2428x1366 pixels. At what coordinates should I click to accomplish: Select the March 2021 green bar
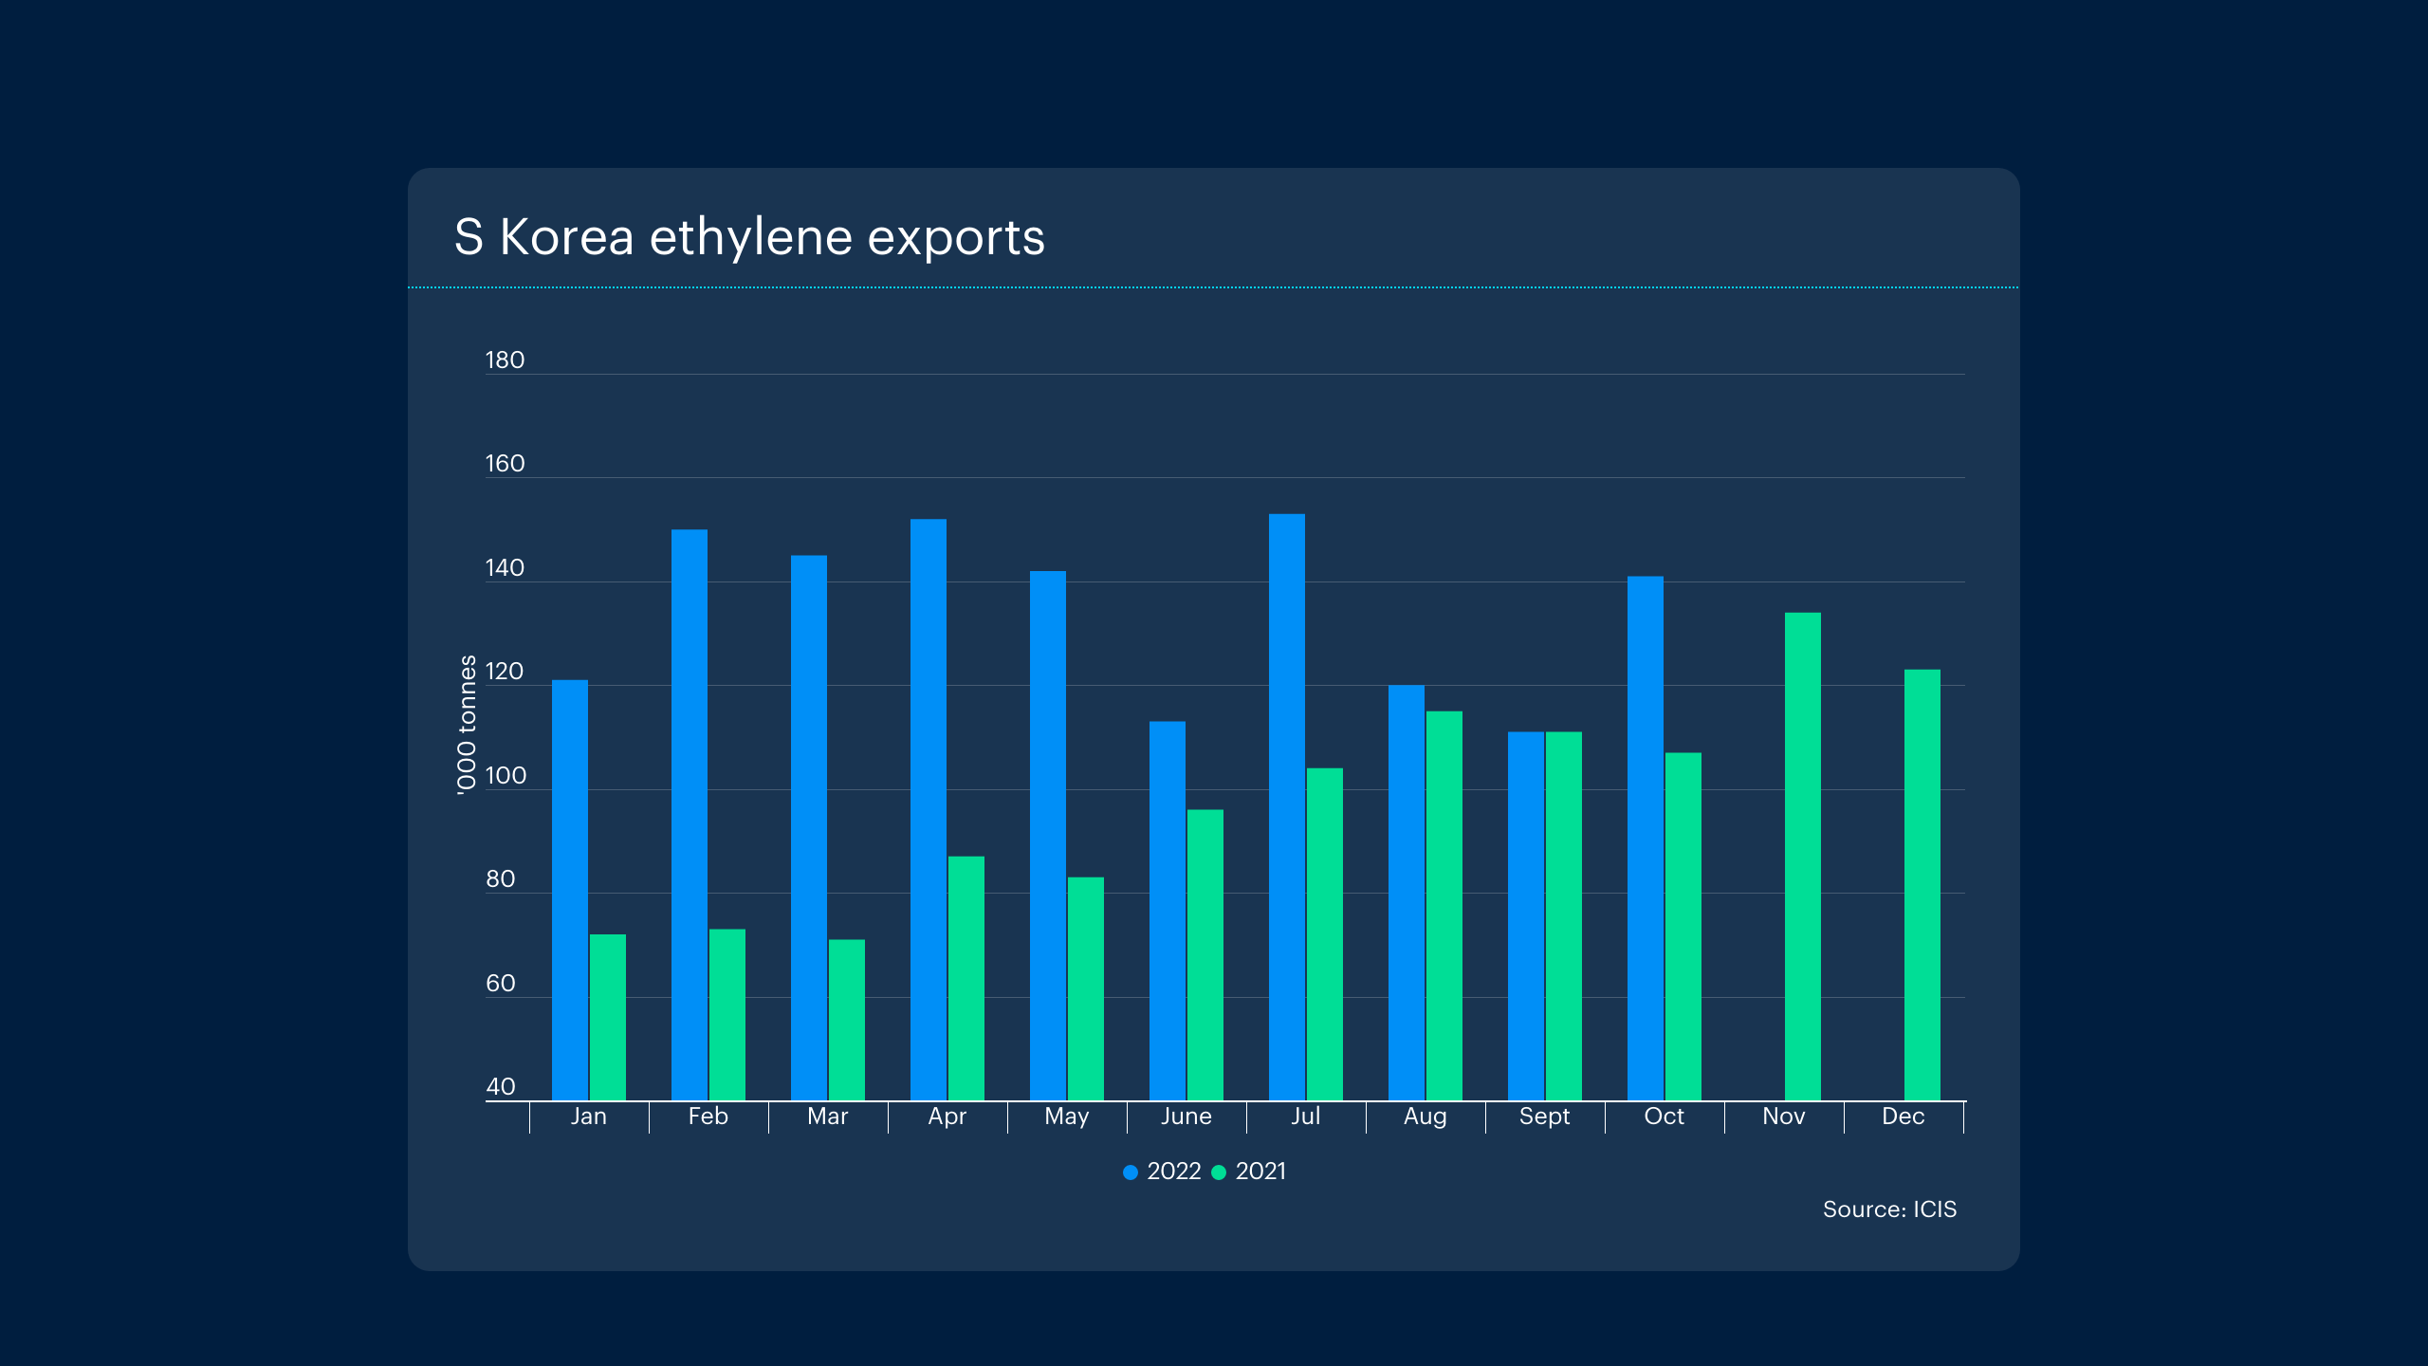(846, 1020)
